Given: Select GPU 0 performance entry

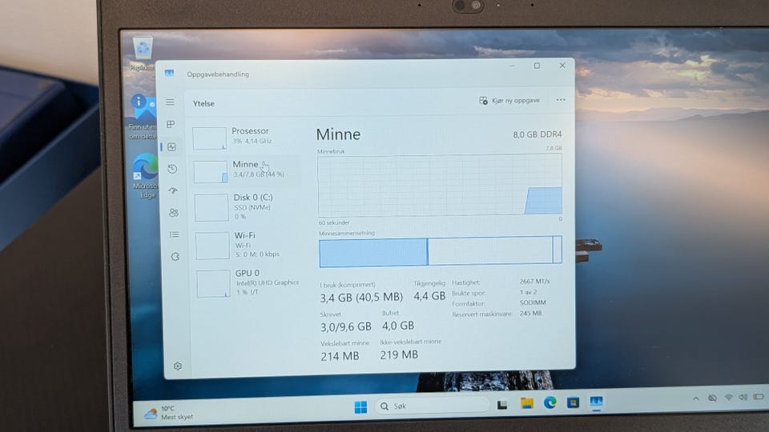Looking at the screenshot, I should [x=248, y=283].
